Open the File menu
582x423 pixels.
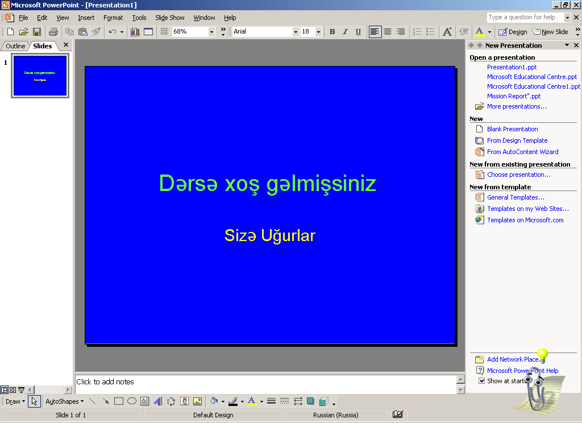[x=23, y=18]
